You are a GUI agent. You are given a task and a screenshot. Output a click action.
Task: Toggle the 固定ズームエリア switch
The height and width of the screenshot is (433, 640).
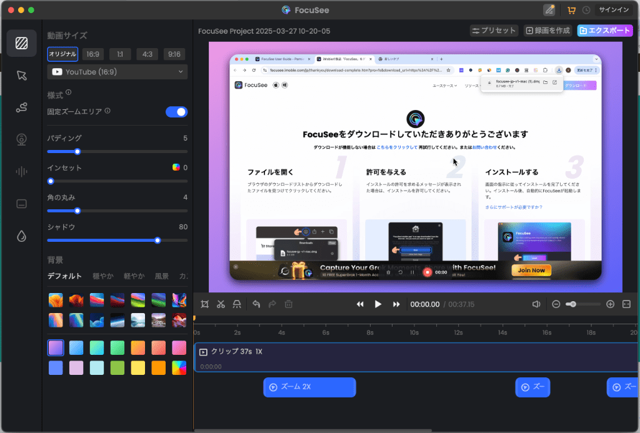[x=176, y=112]
